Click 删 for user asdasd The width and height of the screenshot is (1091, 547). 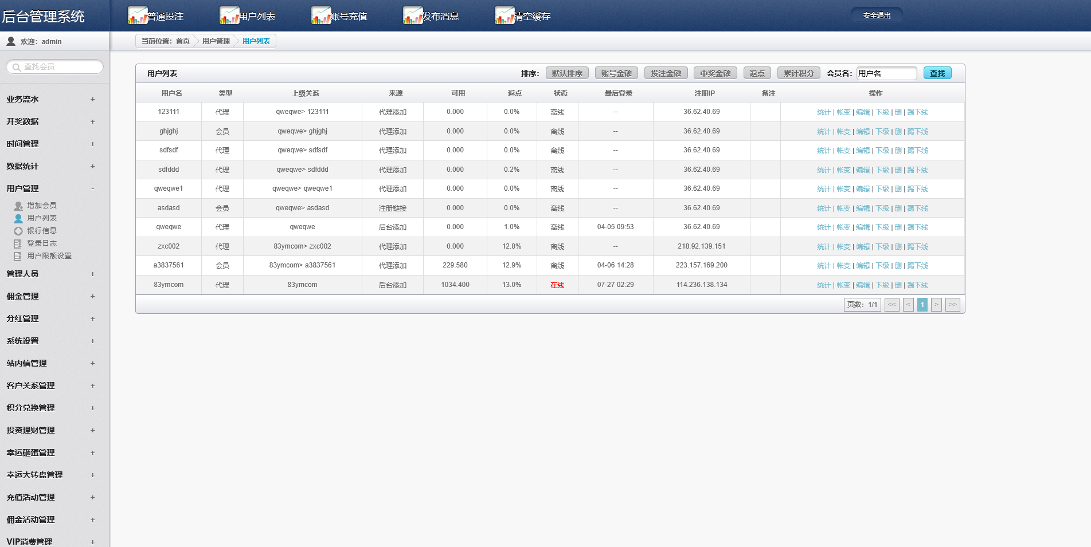898,208
